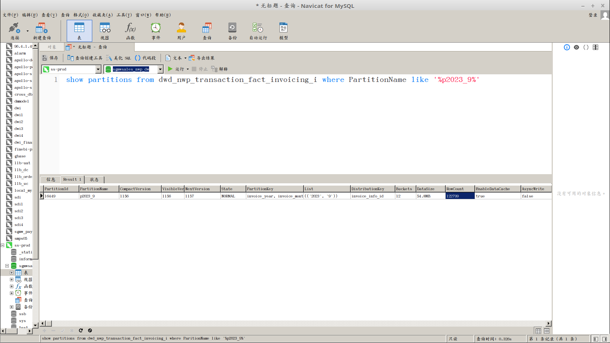Open the ss-prod connection dropdown
This screenshot has height=343, width=610.
(98, 69)
